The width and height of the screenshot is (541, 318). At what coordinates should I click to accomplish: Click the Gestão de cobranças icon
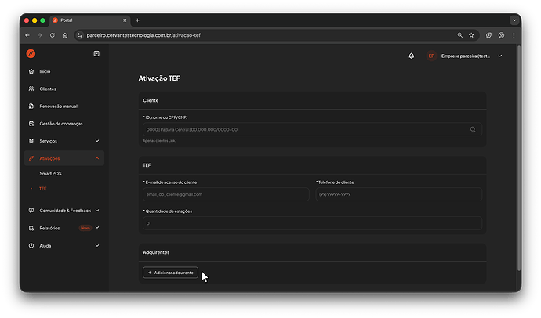click(31, 123)
